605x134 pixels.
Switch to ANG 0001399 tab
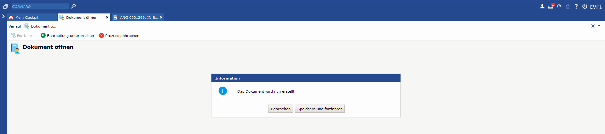click(135, 18)
